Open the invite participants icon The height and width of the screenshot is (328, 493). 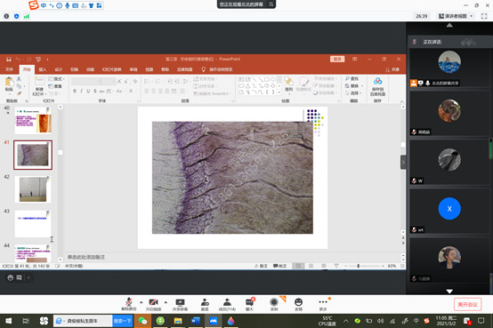[205, 303]
